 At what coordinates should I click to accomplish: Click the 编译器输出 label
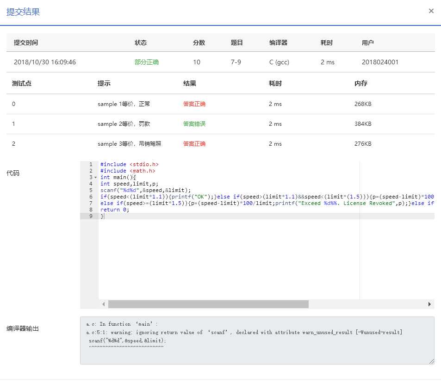pyautogui.click(x=23, y=328)
